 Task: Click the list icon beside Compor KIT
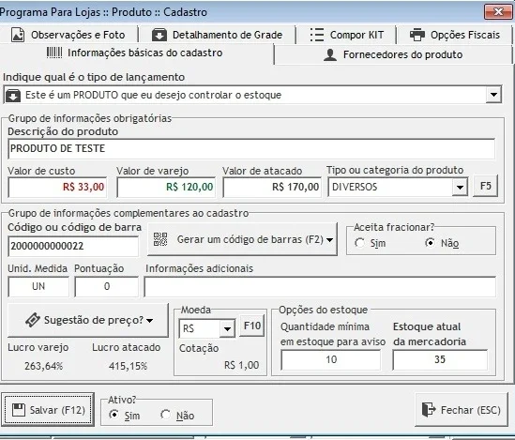point(317,35)
